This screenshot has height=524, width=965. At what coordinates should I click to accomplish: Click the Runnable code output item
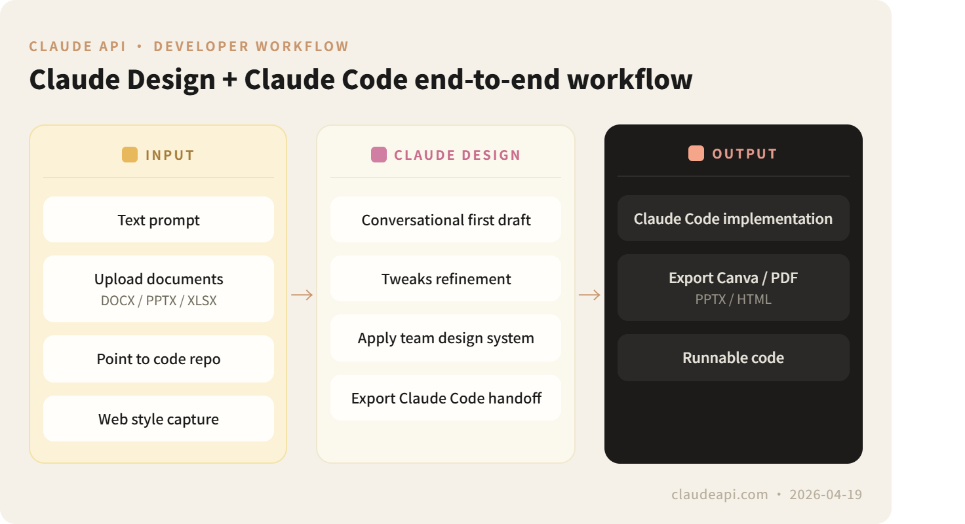click(733, 358)
